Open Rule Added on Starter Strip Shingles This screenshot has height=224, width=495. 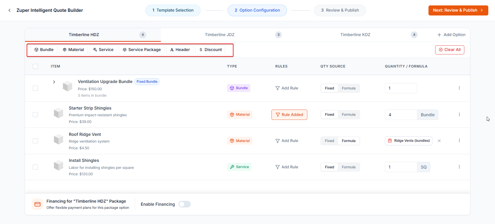[x=289, y=115]
